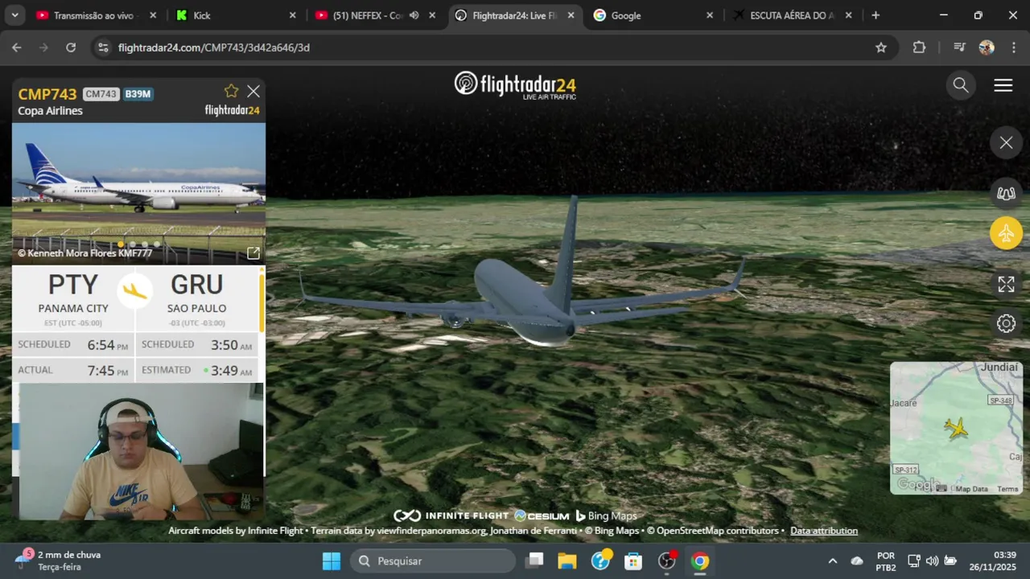This screenshot has height=579, width=1030.
Task: Open a new browser tab
Action: pos(875,15)
